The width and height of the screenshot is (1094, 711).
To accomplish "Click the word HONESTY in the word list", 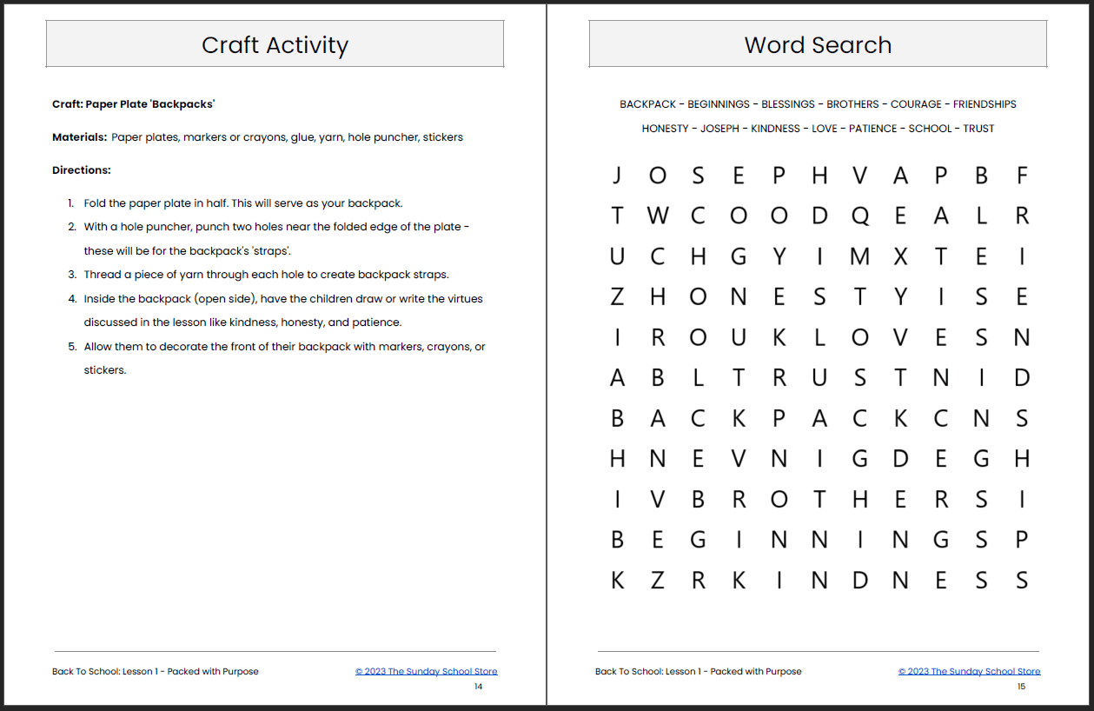I will (x=665, y=129).
